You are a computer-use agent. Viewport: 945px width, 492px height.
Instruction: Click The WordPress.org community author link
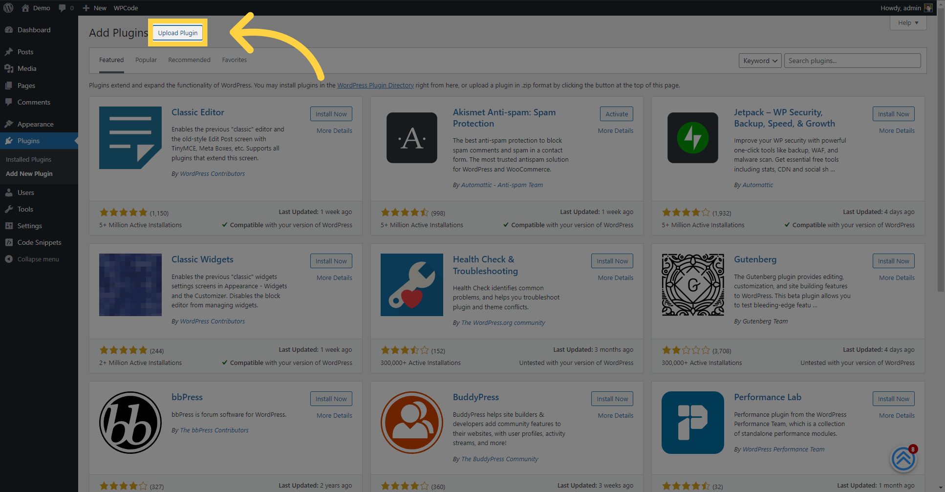tap(503, 322)
